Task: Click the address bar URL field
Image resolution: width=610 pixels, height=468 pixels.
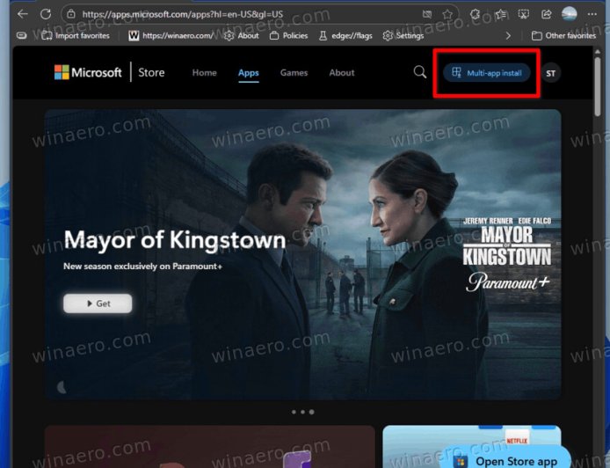Action: 237,14
